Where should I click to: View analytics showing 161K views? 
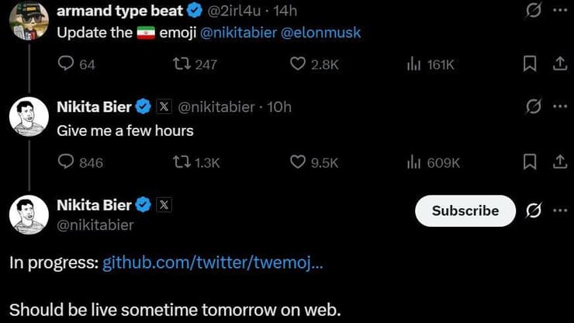tap(413, 64)
